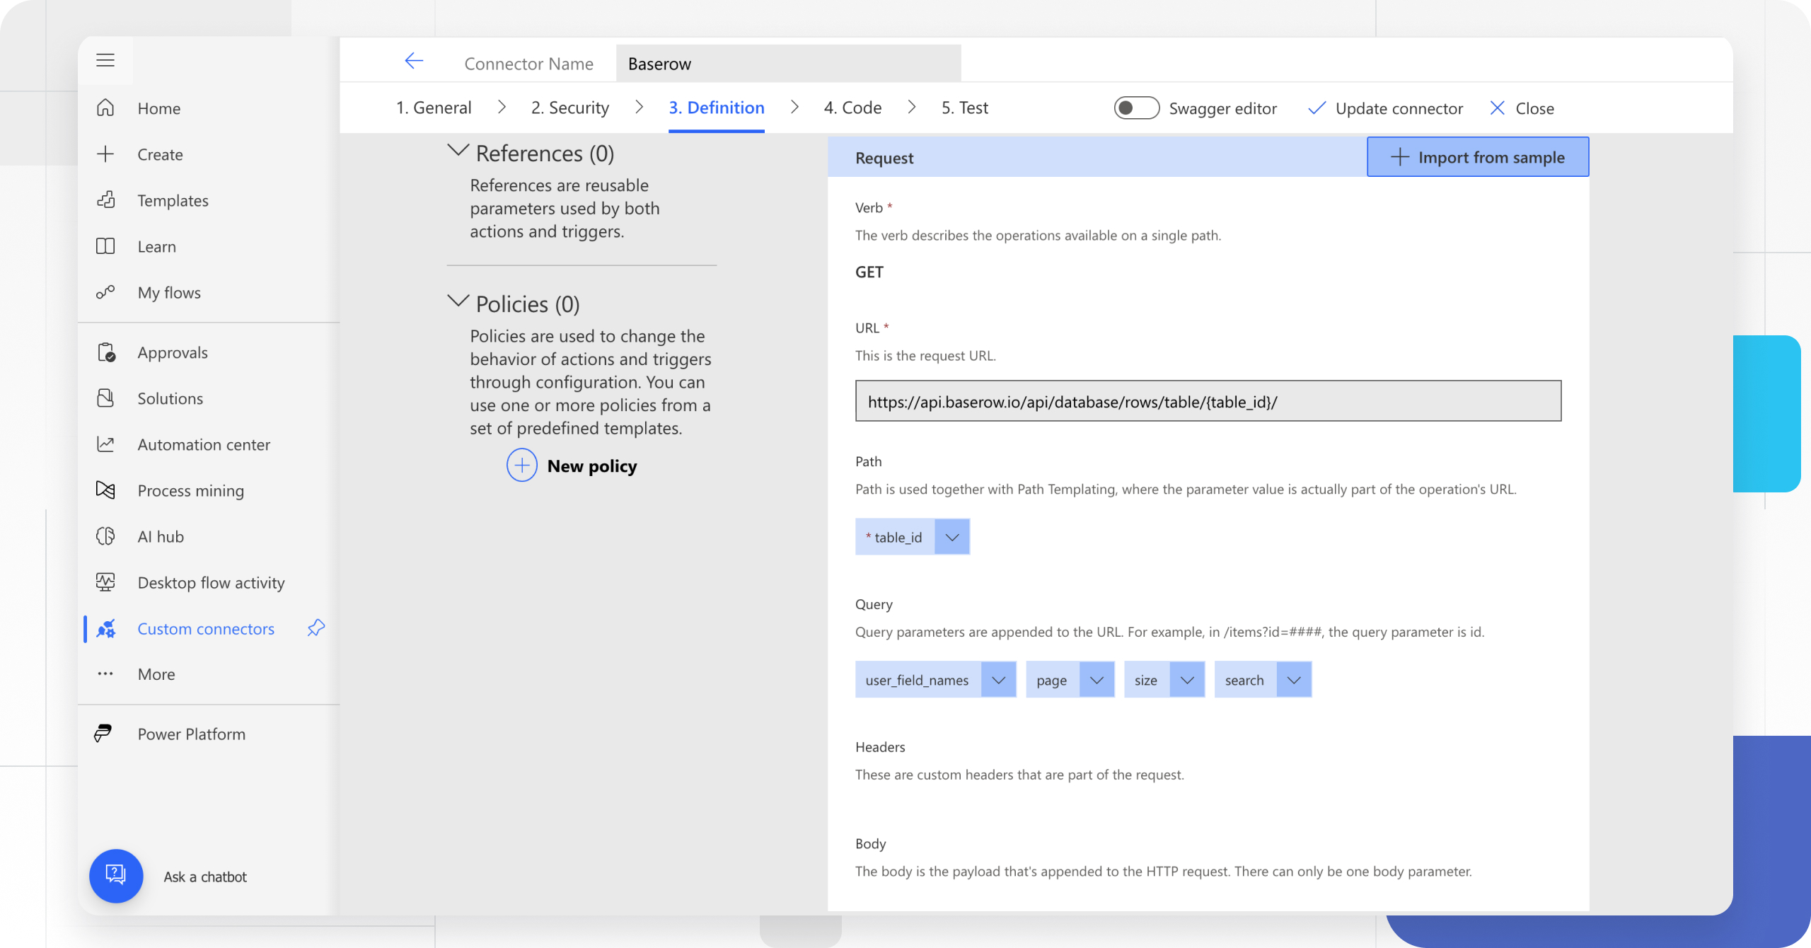Toggle the Swagger editor switch

point(1136,108)
